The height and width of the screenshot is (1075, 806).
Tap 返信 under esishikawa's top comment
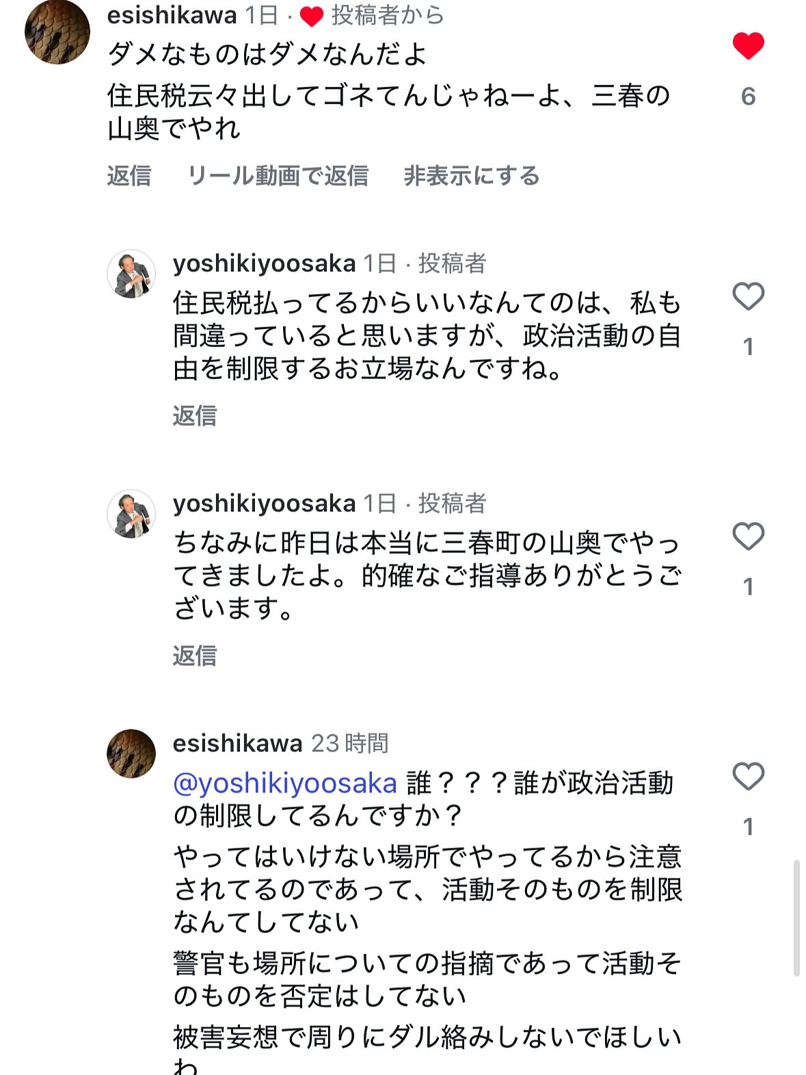(129, 176)
